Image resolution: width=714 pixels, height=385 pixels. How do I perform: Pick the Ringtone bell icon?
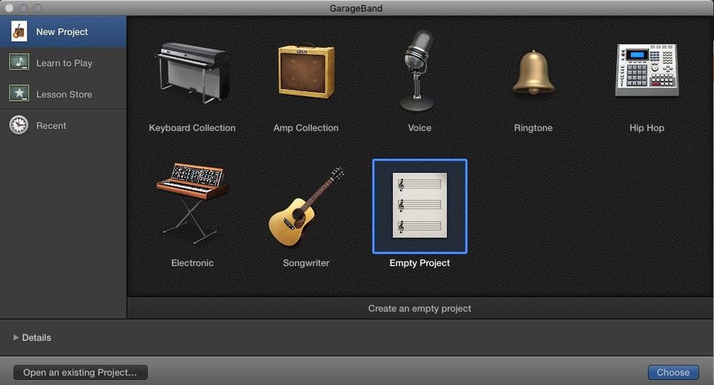pyautogui.click(x=533, y=72)
